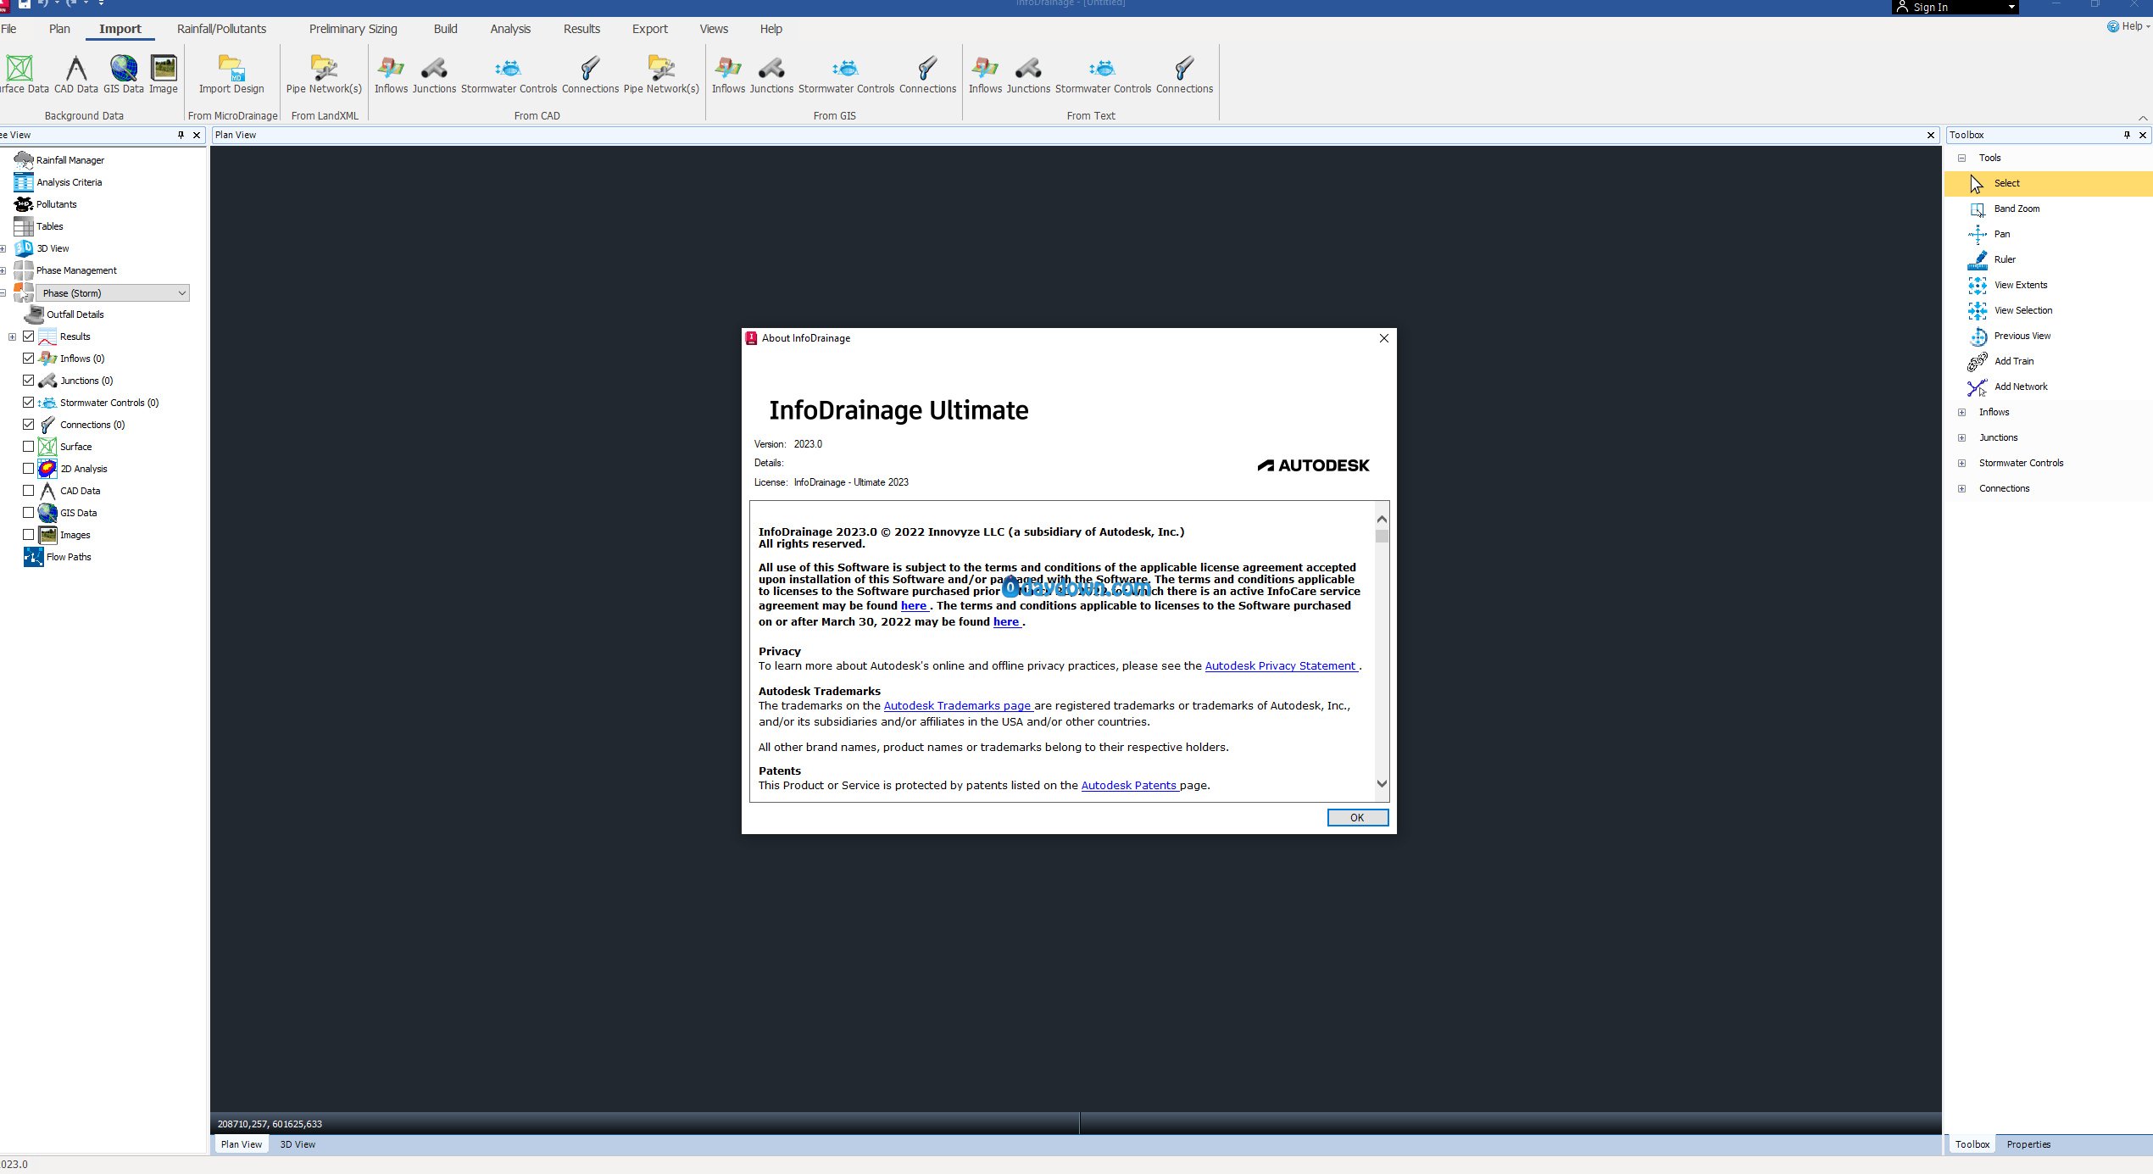
Task: Switch to the 3D View bottom tab
Action: pyautogui.click(x=298, y=1144)
